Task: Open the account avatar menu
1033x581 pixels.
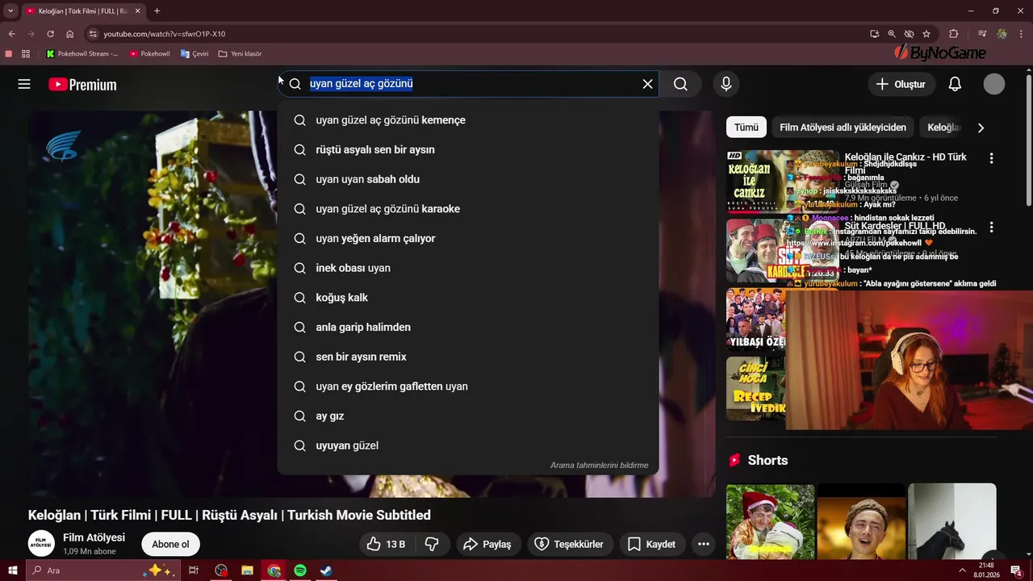Action: tap(994, 84)
